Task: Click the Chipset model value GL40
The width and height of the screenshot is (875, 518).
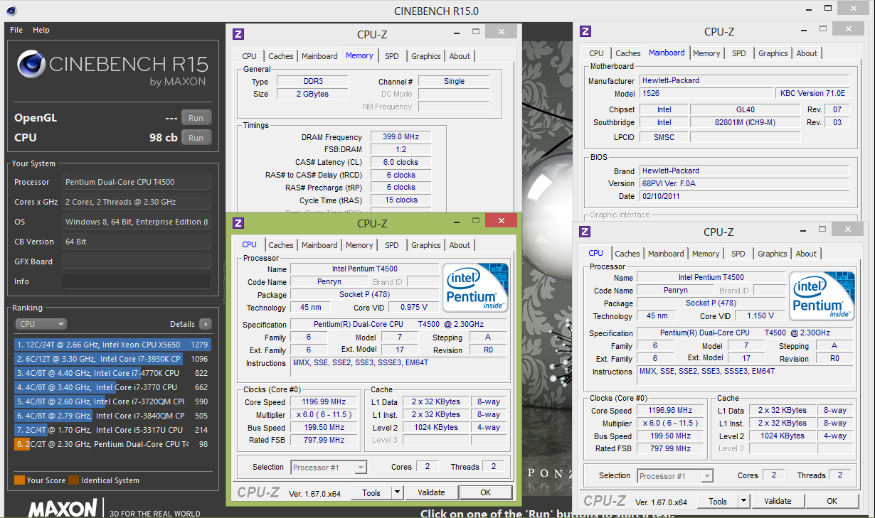Action: tap(745, 109)
